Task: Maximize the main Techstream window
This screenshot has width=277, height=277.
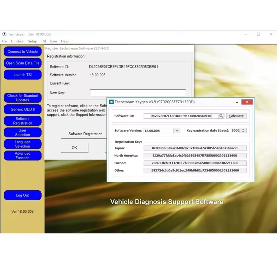Action: click(x=258, y=34)
